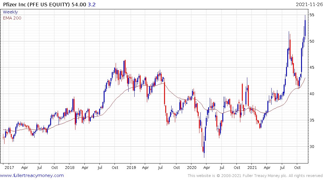
Task: Click the 35 price axis label
Action: click(x=312, y=120)
